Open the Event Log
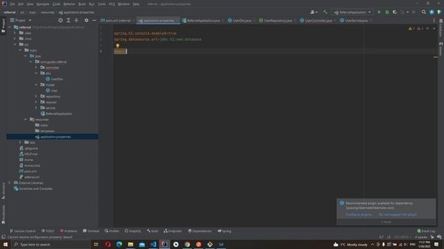Viewport: 444px width, 249px height. click(x=426, y=231)
